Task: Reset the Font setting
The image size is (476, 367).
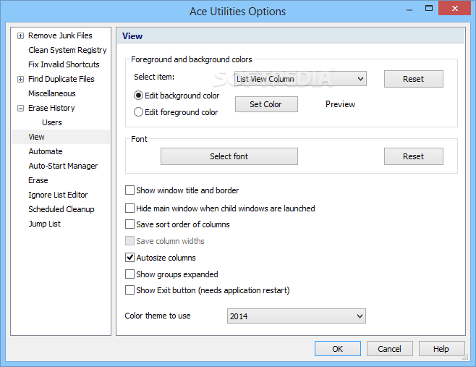Action: pos(414,156)
